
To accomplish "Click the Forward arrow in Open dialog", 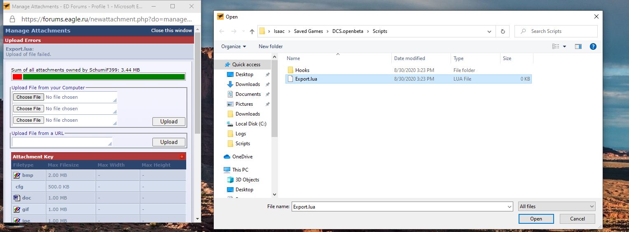I will click(x=233, y=31).
